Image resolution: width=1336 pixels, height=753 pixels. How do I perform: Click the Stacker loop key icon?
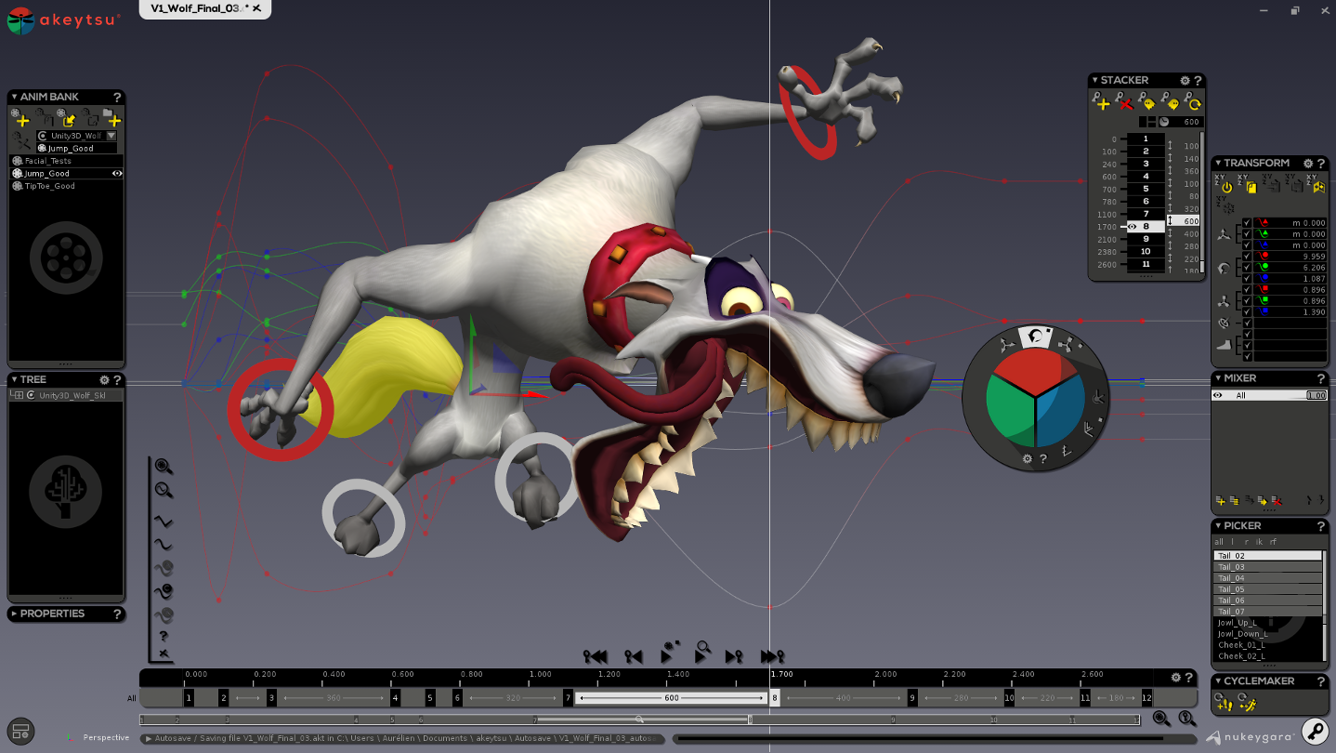(x=1192, y=101)
